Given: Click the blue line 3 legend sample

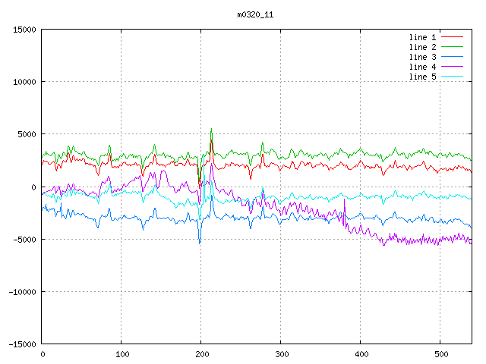Looking at the screenshot, I should coord(452,57).
